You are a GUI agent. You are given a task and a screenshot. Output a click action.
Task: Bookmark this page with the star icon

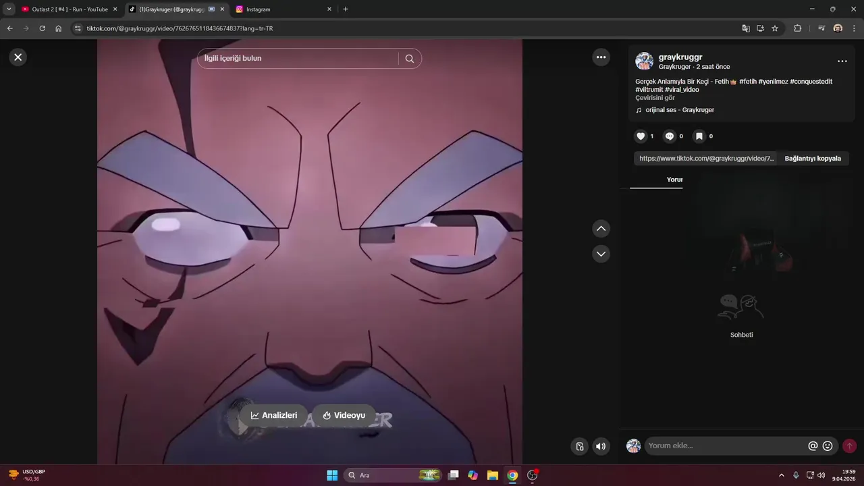coord(775,28)
